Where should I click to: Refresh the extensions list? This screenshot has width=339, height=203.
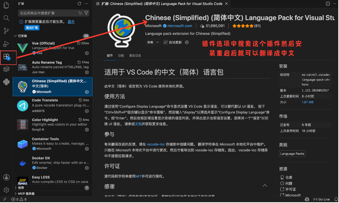click(79, 4)
